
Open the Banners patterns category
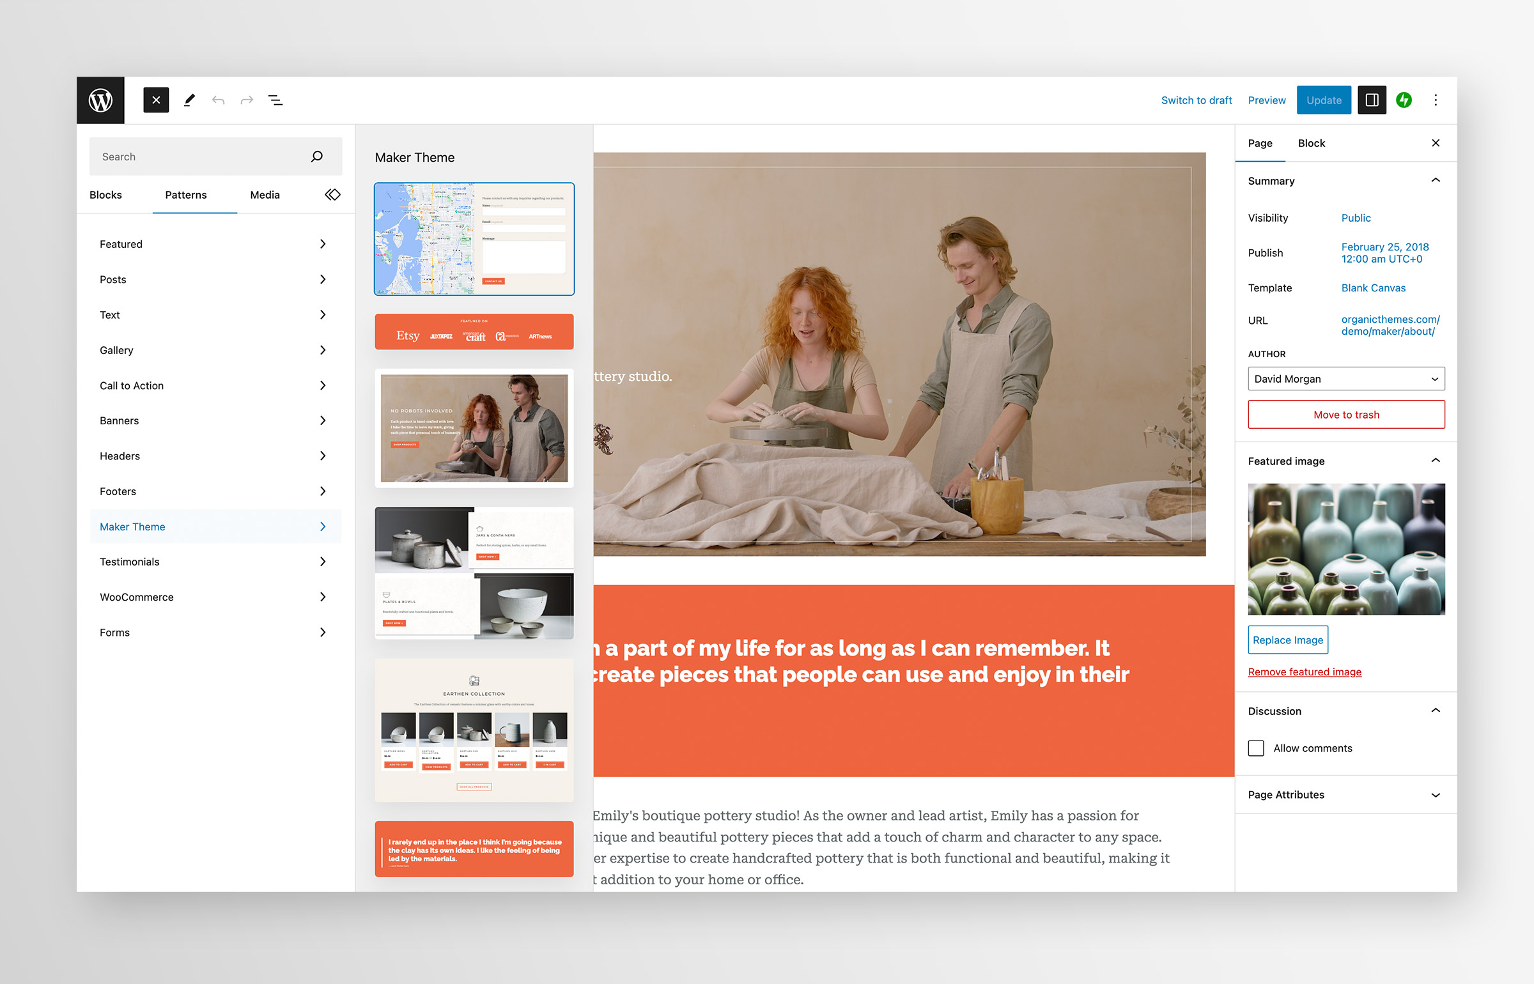click(x=215, y=420)
